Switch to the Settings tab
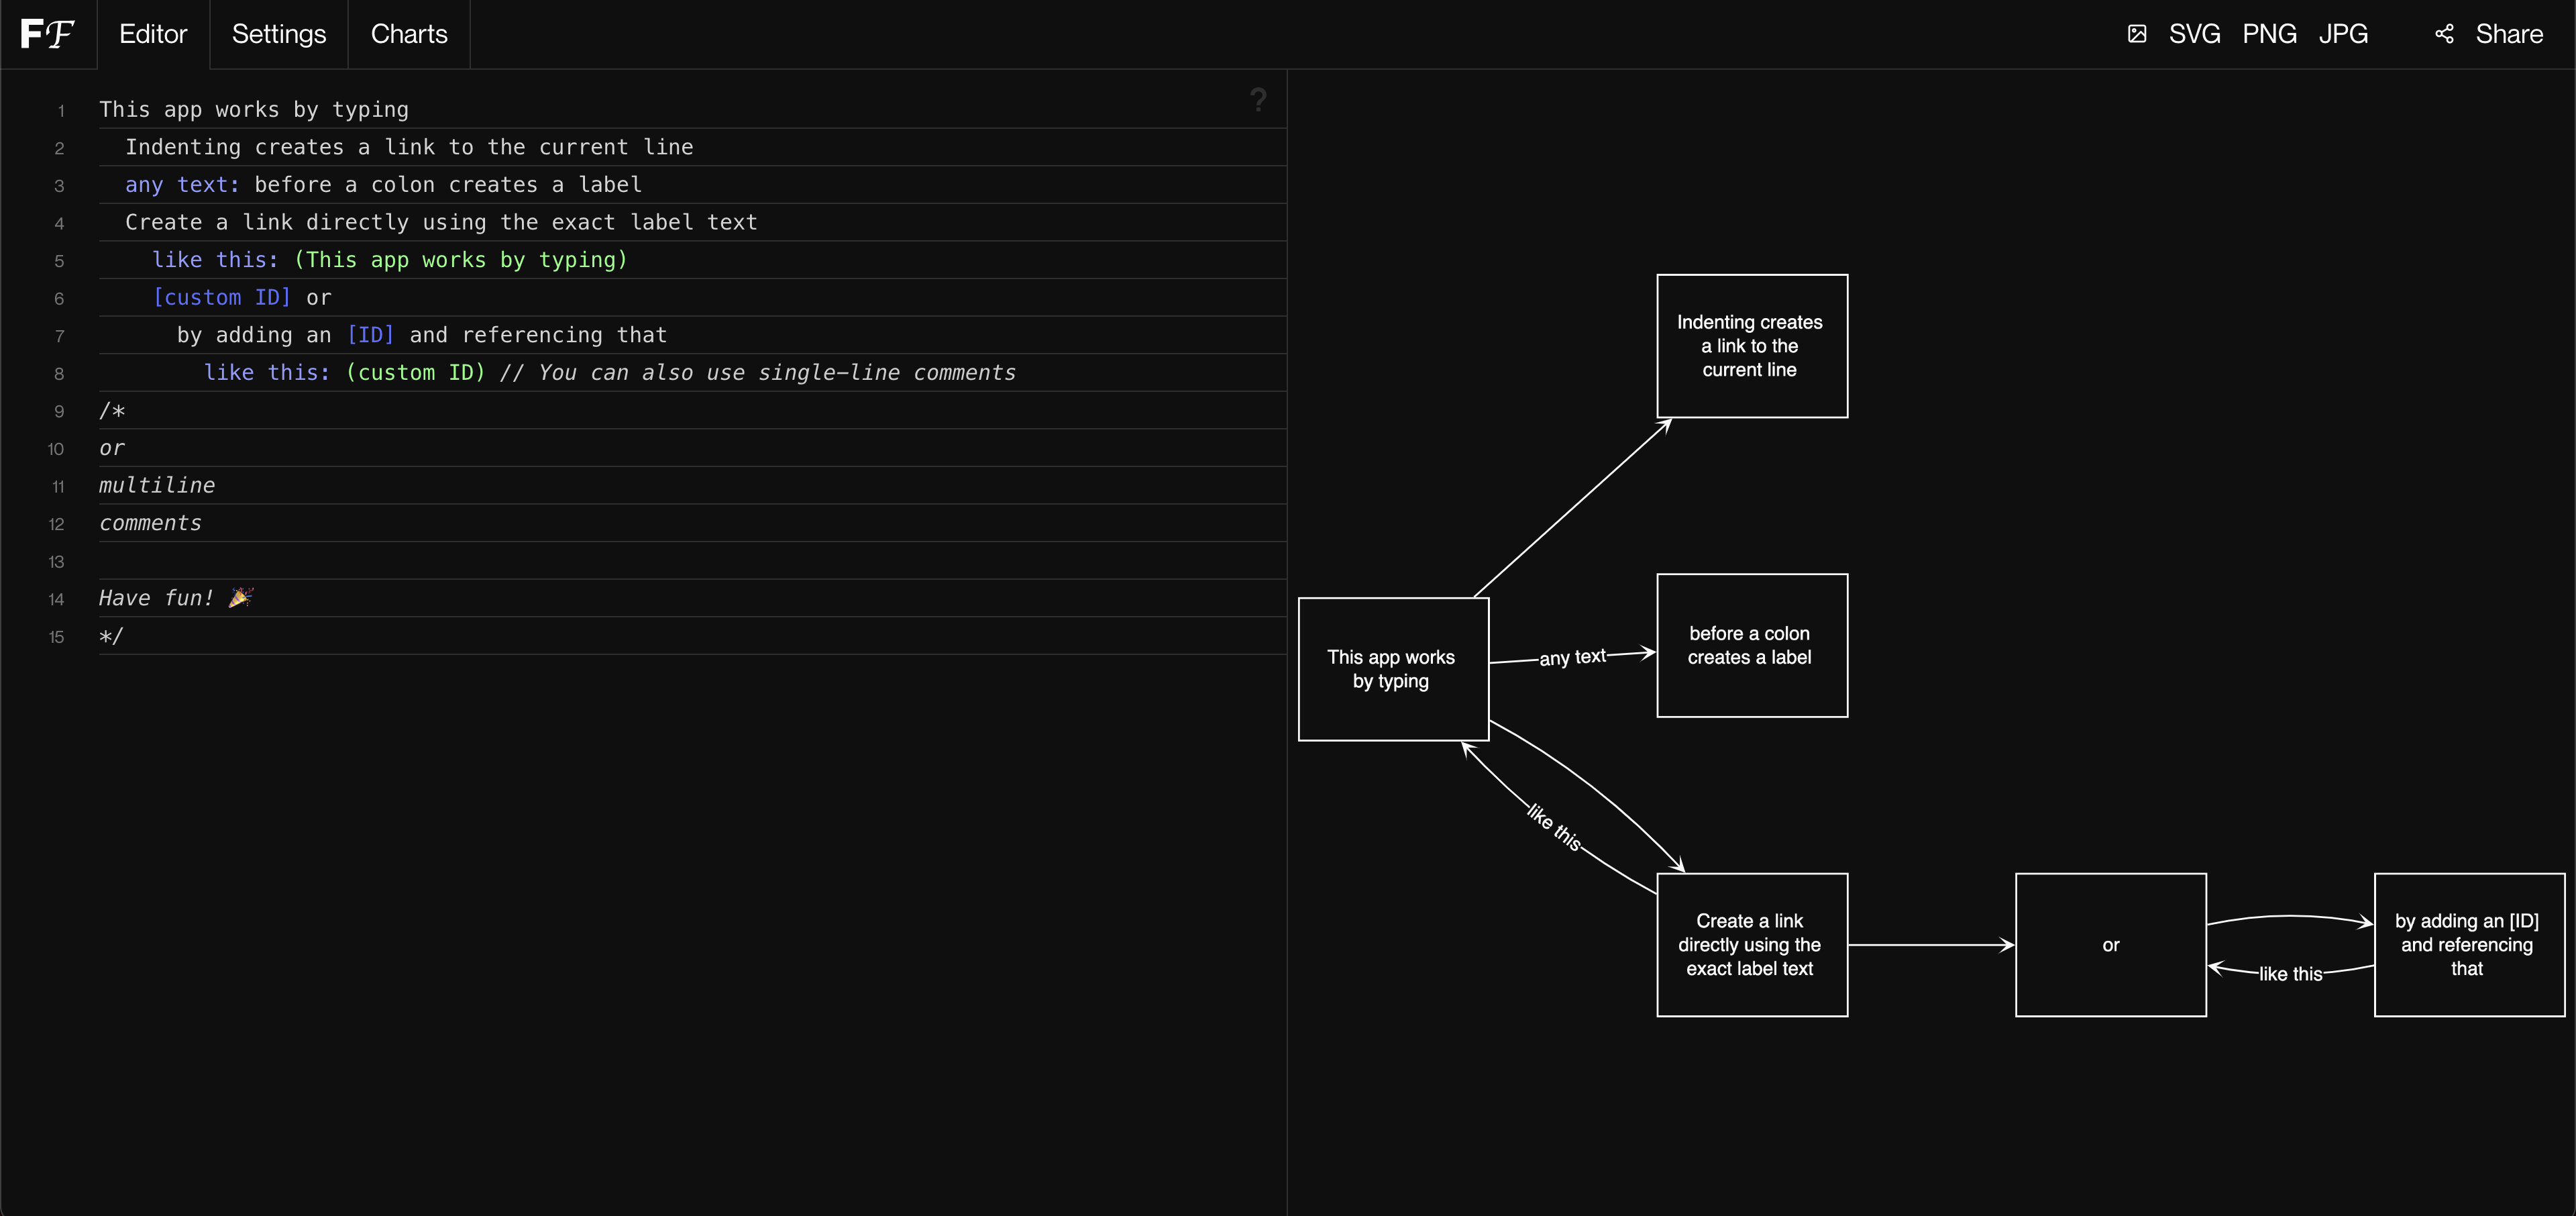 click(279, 34)
